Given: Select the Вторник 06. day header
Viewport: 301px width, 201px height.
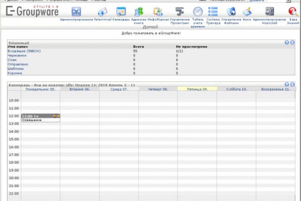Looking at the screenshot, I should pos(80,89).
